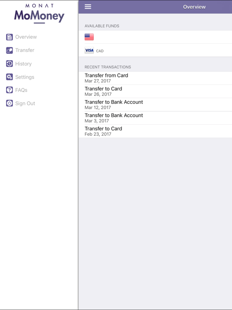Select the US flag funds row

tap(155, 37)
